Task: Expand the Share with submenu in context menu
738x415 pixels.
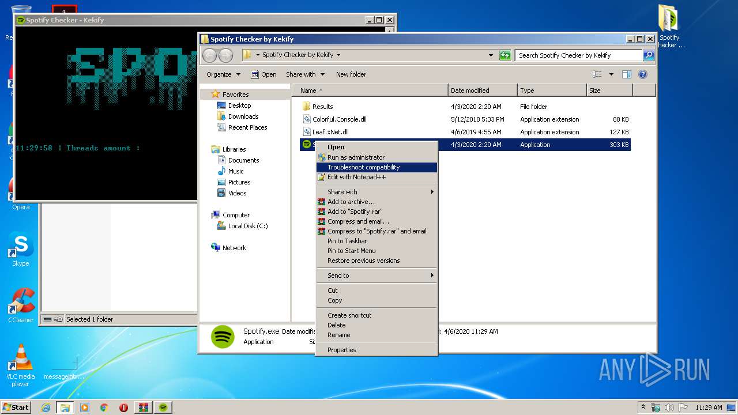Action: pos(376,192)
